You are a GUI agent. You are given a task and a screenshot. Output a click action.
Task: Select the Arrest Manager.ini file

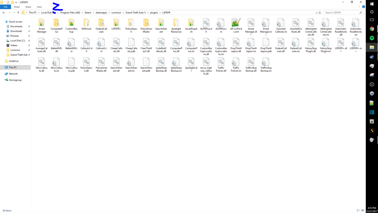266,27
